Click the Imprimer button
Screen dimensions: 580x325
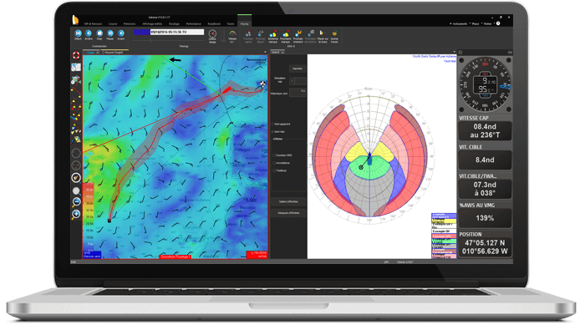click(x=298, y=69)
